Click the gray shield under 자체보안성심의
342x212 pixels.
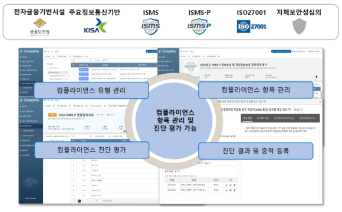click(x=300, y=26)
